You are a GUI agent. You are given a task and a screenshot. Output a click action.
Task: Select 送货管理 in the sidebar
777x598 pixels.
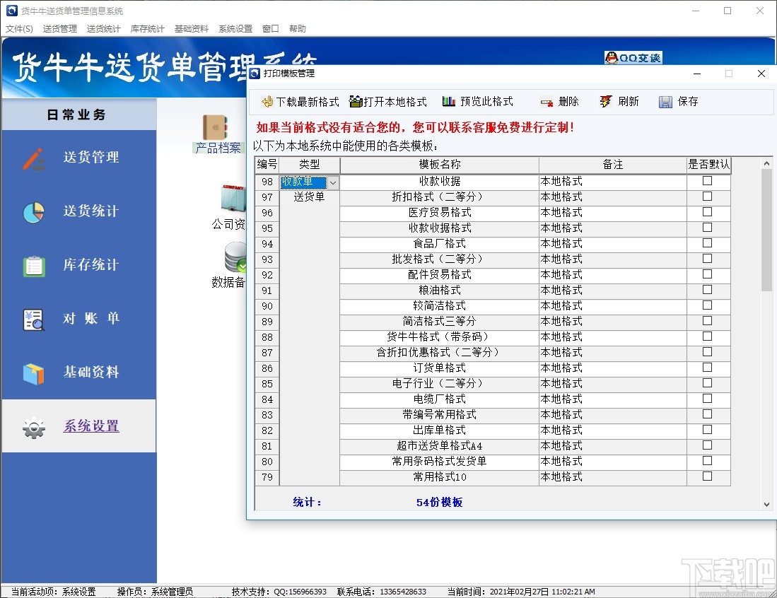pyautogui.click(x=90, y=158)
